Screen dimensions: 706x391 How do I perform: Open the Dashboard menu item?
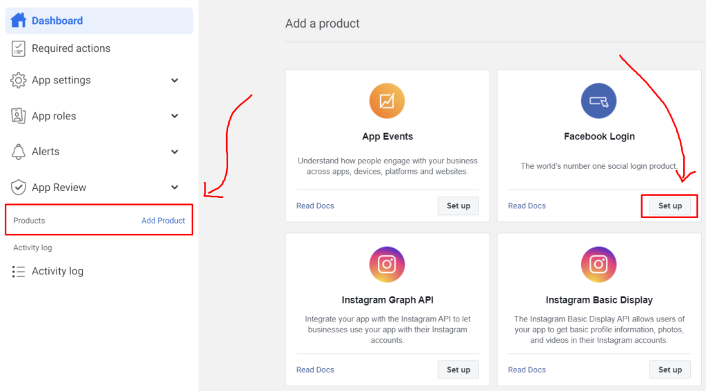tap(99, 20)
